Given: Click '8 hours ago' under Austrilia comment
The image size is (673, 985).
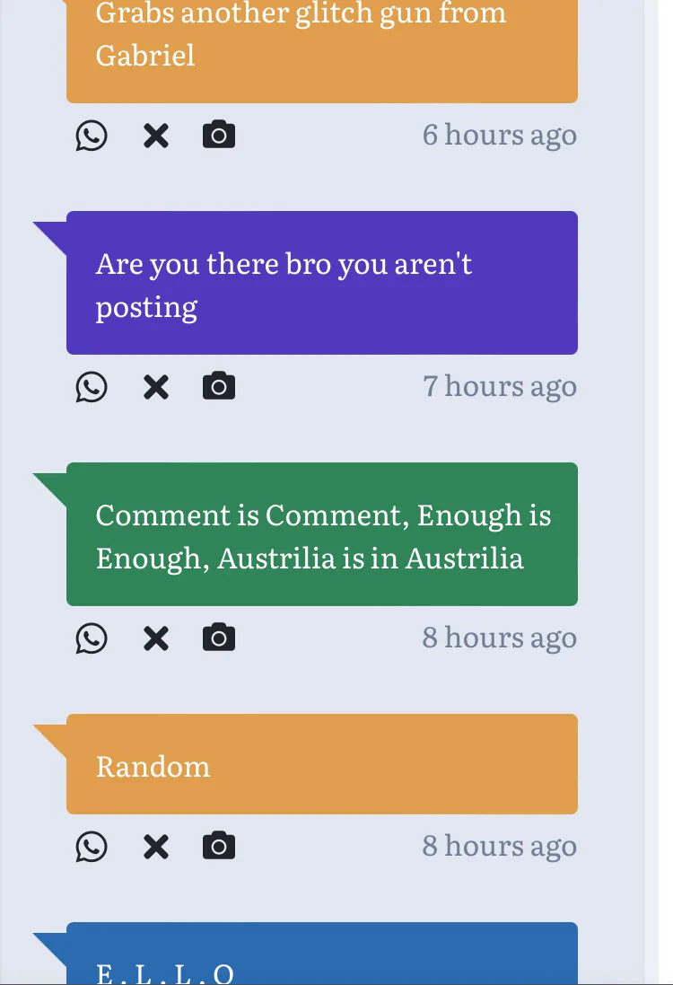Looking at the screenshot, I should tap(499, 638).
